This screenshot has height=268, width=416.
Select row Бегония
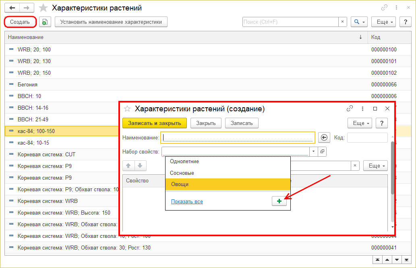coord(208,84)
